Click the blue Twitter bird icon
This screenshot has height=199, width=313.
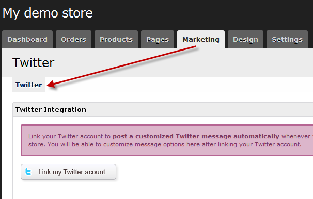(28, 172)
